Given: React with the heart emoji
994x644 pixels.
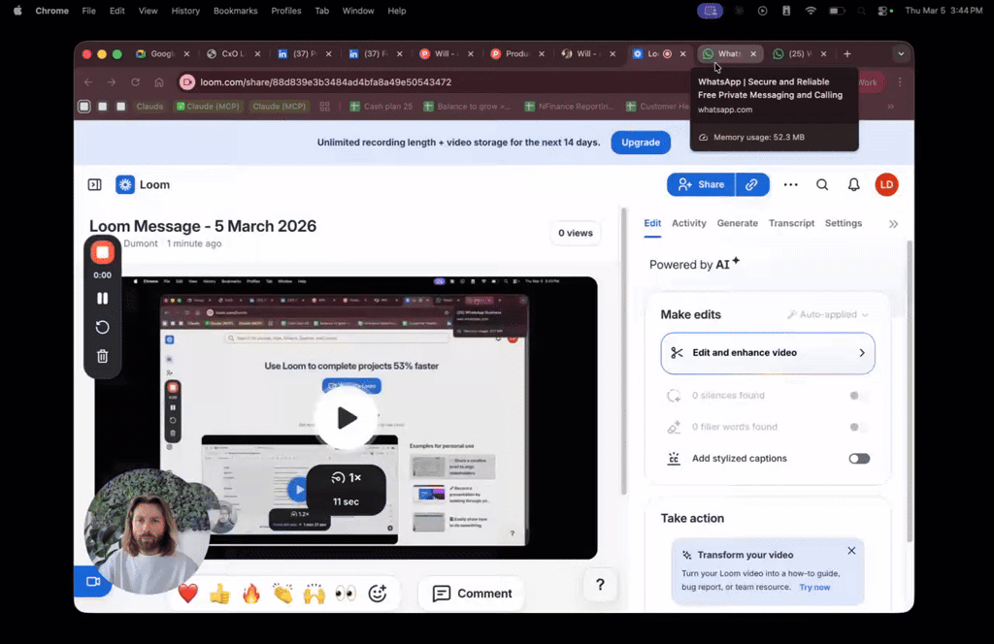Looking at the screenshot, I should point(187,594).
